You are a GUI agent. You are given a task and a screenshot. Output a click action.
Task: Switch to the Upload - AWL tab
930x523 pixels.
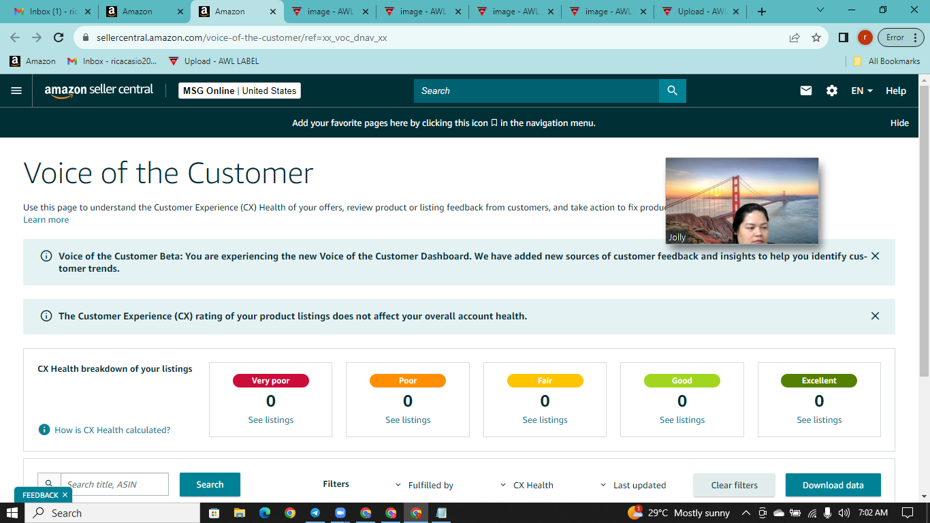pos(703,12)
